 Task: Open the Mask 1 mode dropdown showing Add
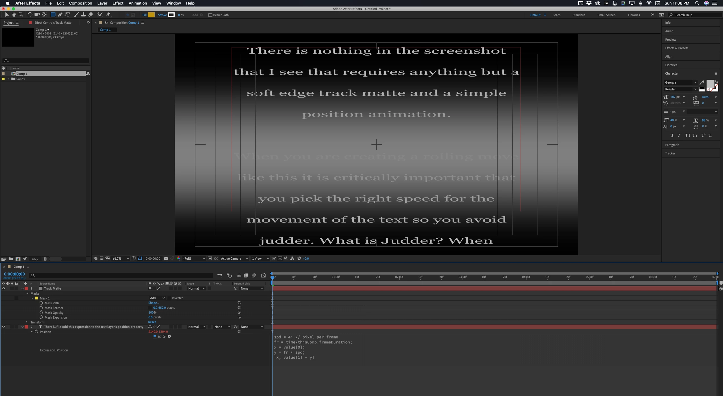(157, 298)
